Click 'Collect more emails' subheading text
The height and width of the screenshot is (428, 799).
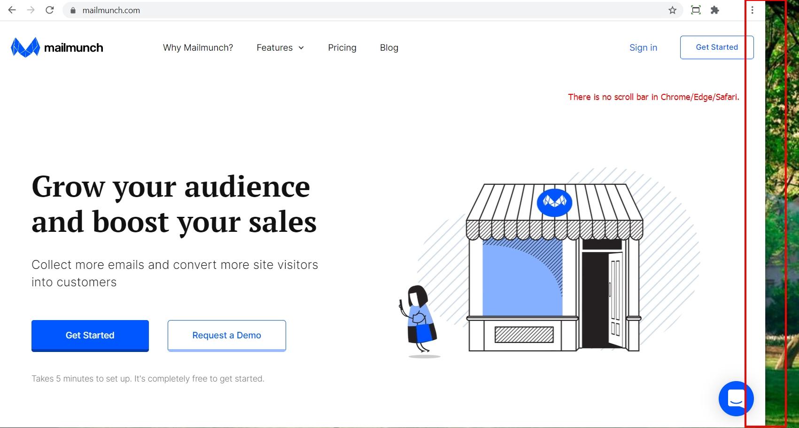[175, 273]
